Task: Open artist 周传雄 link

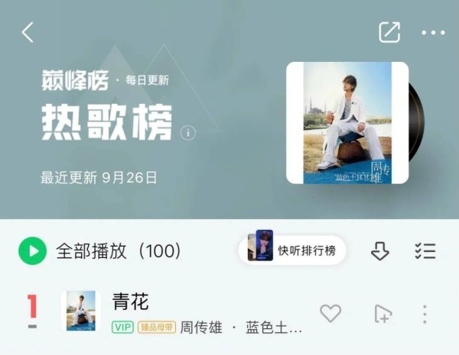Action: 201,328
